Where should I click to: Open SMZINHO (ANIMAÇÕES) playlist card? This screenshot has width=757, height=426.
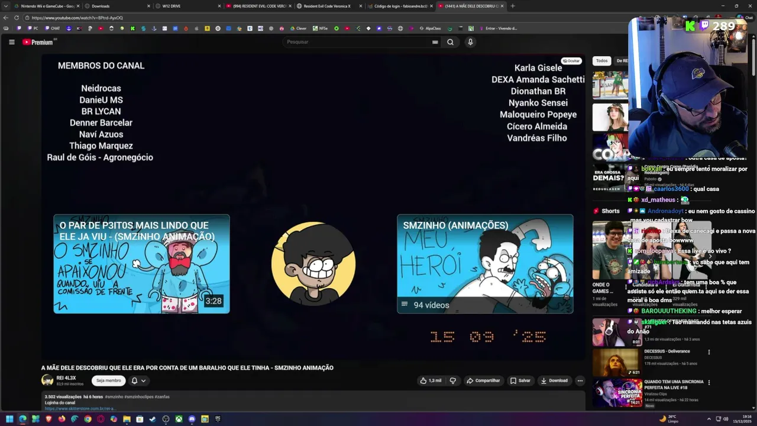[x=485, y=264]
